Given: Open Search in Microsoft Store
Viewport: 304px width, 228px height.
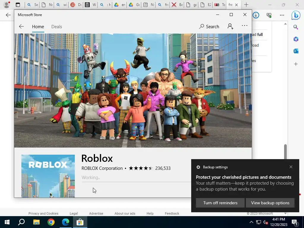Looking at the screenshot, I should (x=209, y=26).
